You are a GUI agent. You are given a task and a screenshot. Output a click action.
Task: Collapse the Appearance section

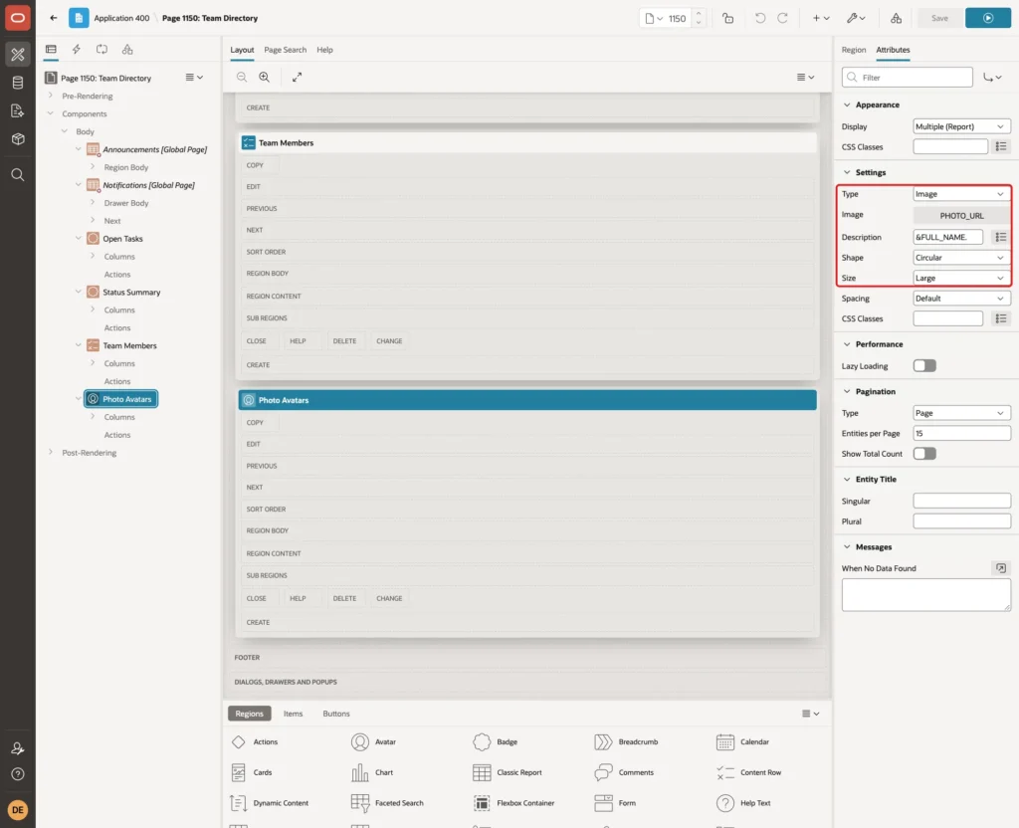click(x=847, y=104)
